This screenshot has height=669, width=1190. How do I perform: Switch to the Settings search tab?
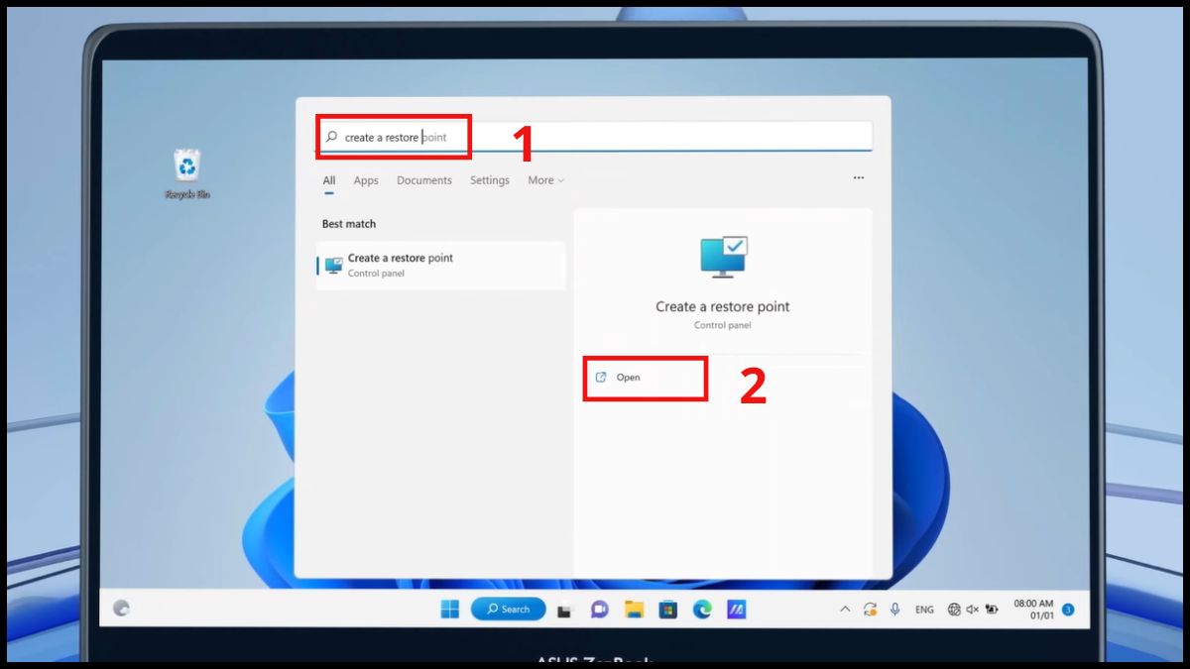(489, 180)
